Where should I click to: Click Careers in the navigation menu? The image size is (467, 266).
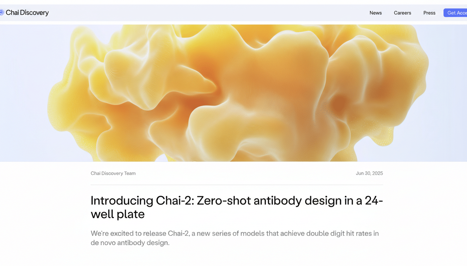coord(402,13)
